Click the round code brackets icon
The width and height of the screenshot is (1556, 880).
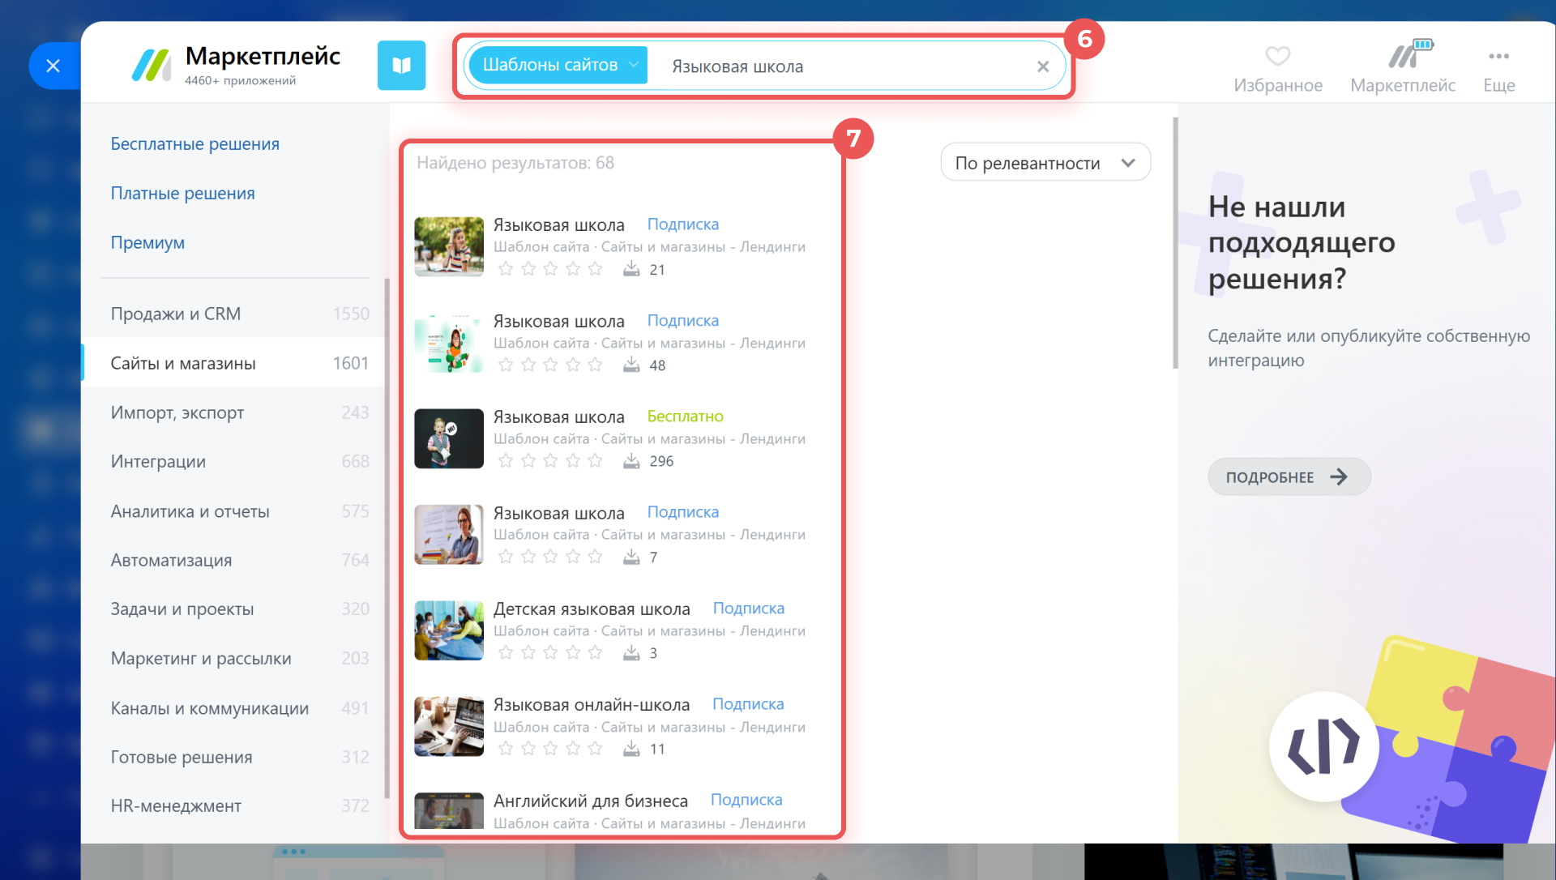(x=1323, y=746)
